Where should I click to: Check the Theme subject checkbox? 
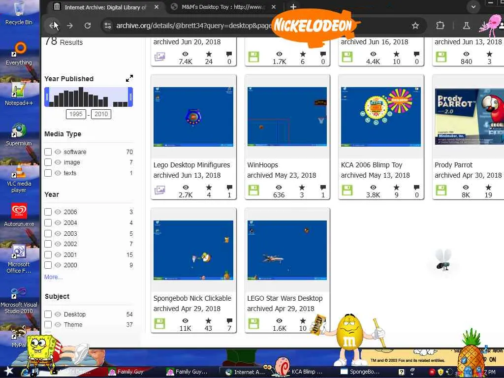point(48,325)
